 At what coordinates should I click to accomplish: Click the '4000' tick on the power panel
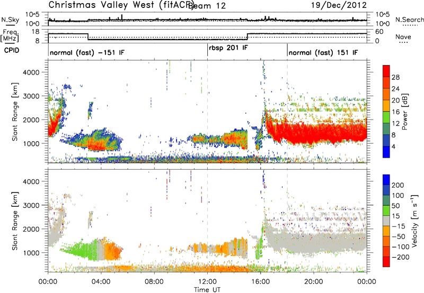click(x=31, y=72)
